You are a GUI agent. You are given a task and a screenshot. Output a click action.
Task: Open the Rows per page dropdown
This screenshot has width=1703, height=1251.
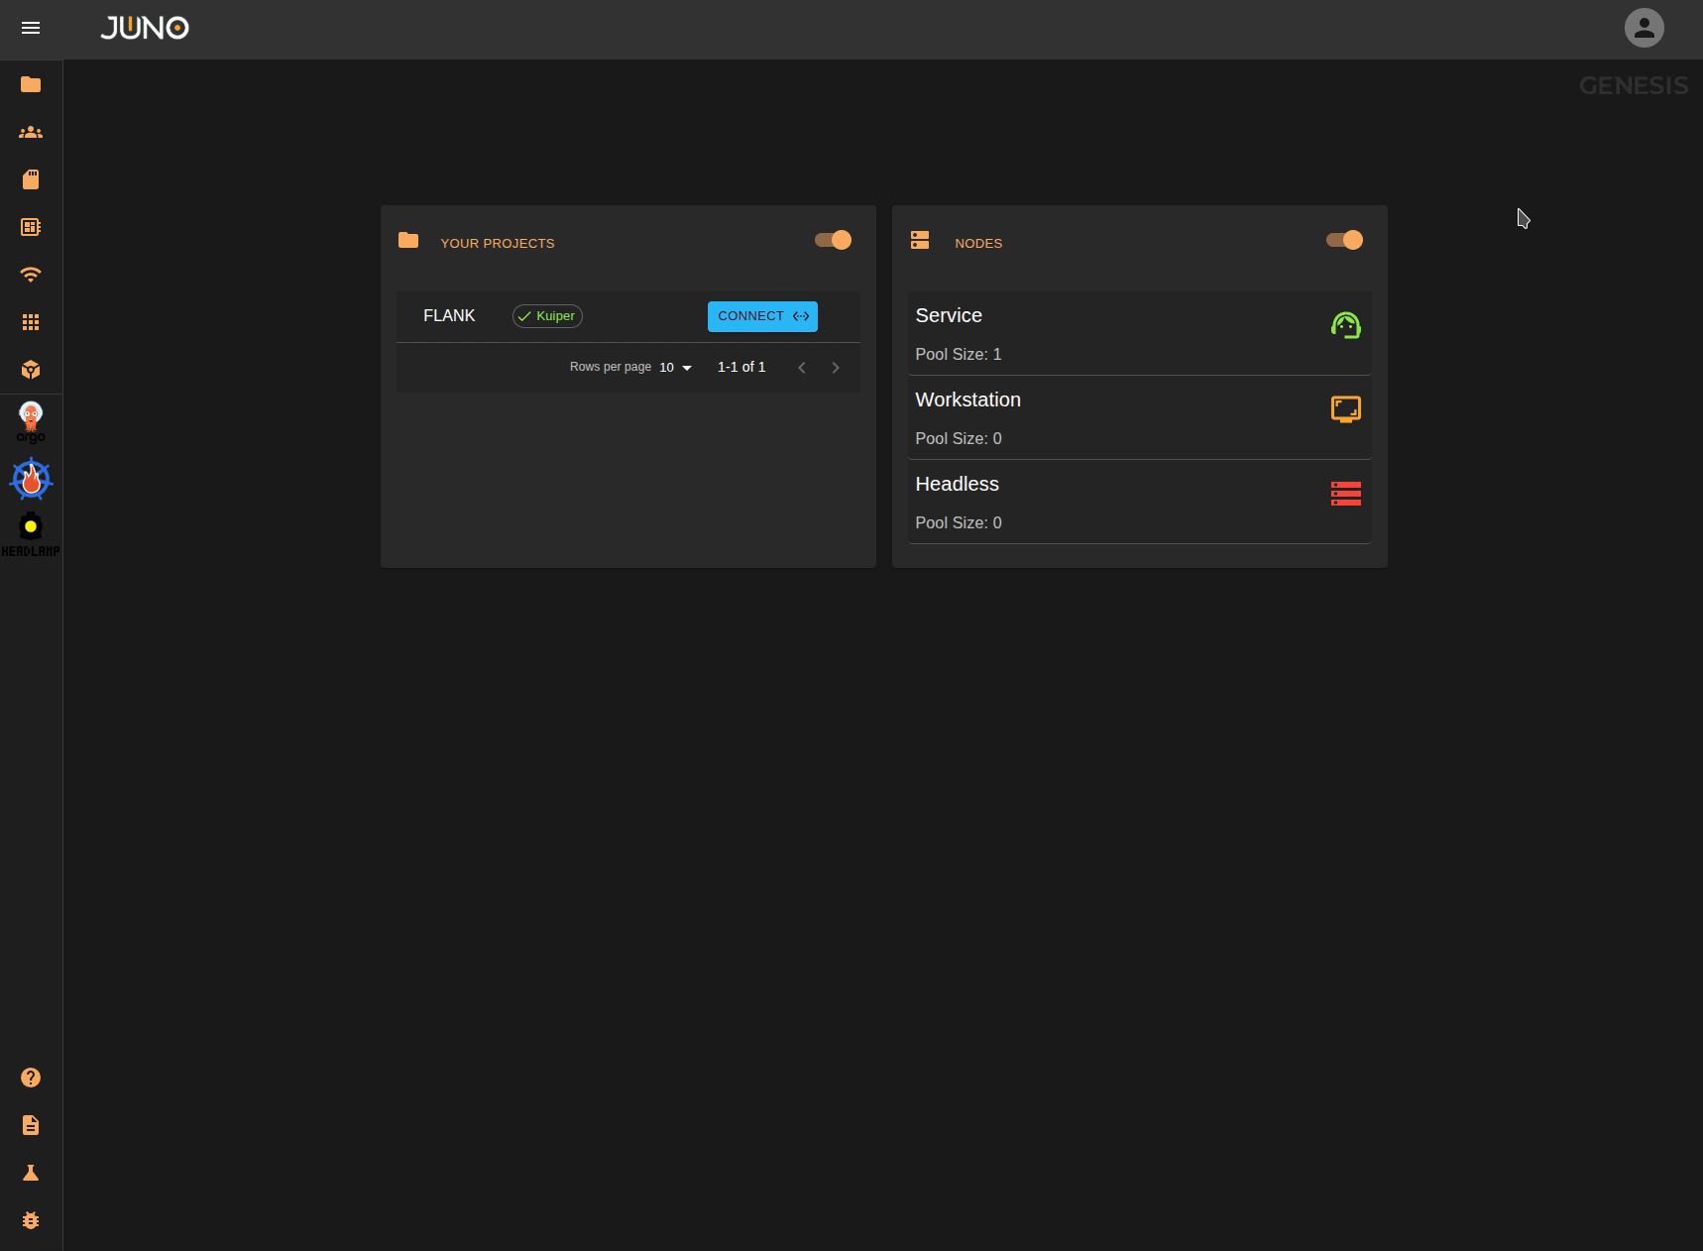pyautogui.click(x=675, y=367)
